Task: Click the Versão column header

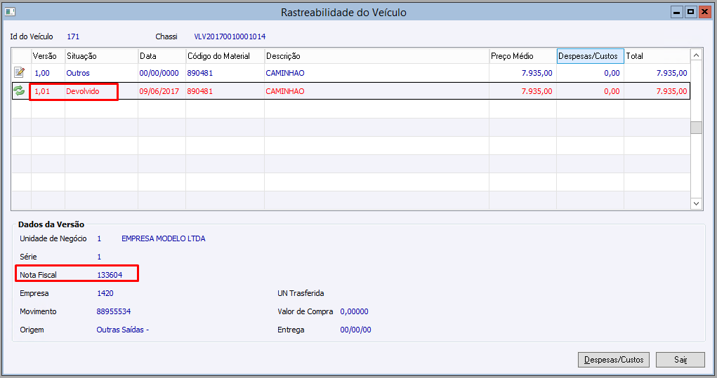Action: click(x=48, y=55)
